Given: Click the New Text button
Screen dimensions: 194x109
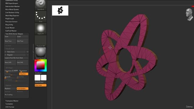Looking at the screenshot, I should [10, 41].
